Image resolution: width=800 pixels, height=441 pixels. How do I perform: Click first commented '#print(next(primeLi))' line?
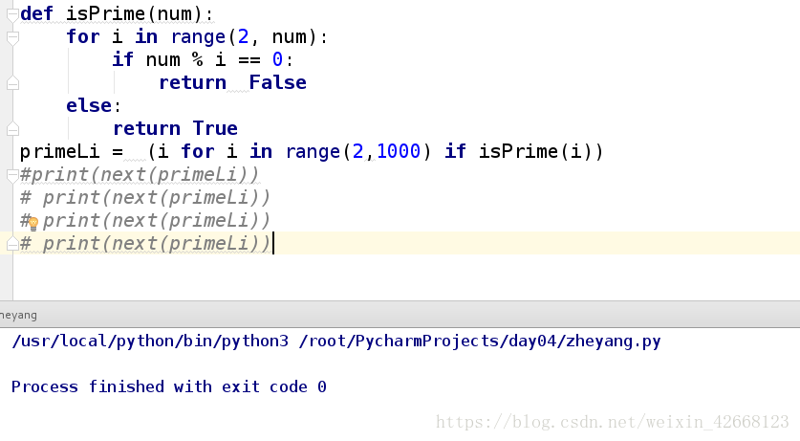(x=140, y=174)
